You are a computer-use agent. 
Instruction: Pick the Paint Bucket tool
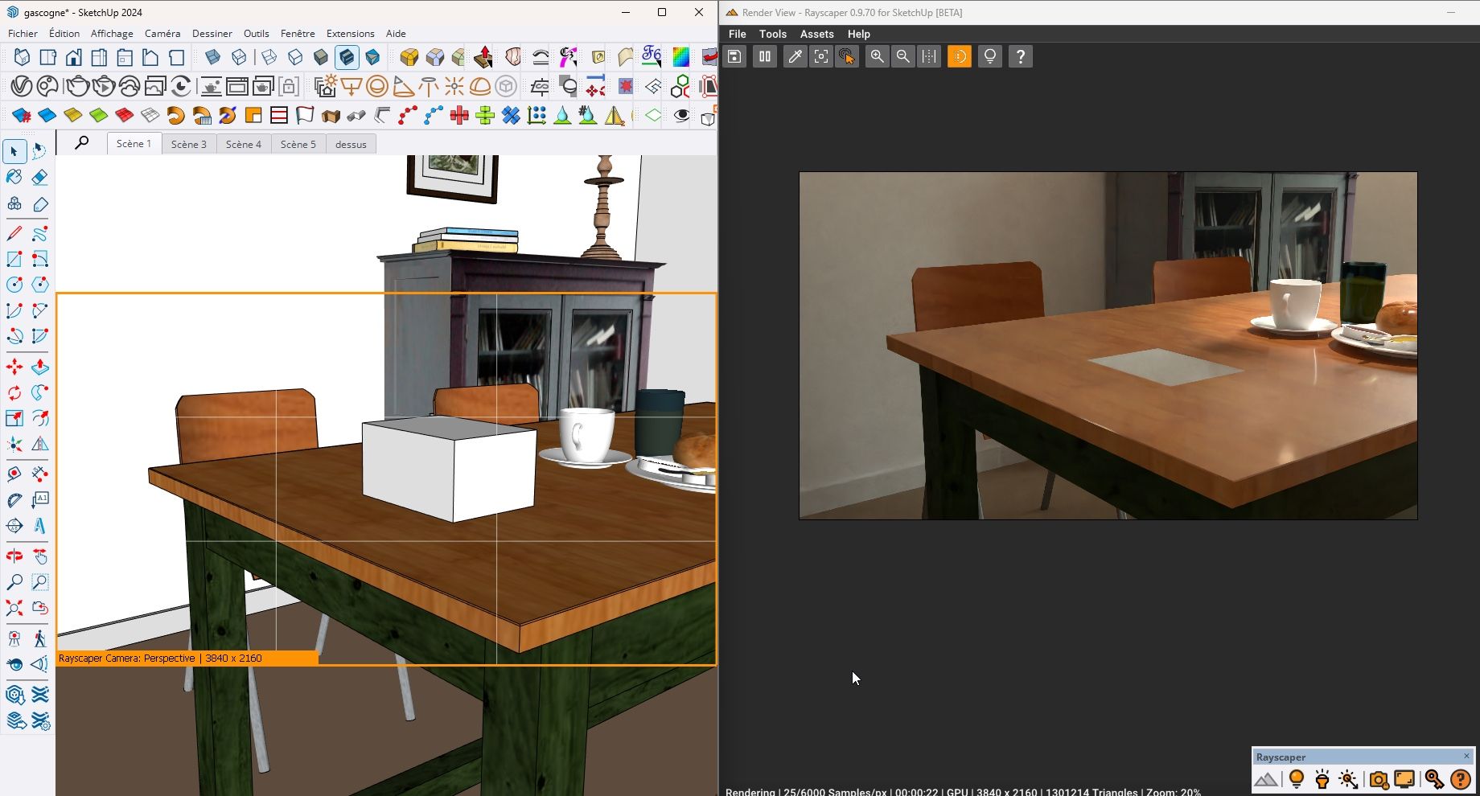coord(14,177)
